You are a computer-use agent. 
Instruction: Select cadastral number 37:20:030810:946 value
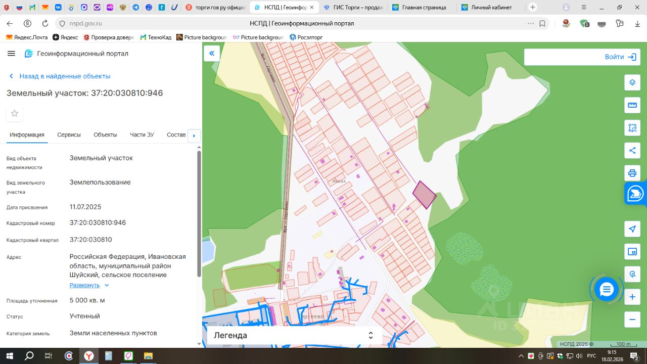coord(98,223)
